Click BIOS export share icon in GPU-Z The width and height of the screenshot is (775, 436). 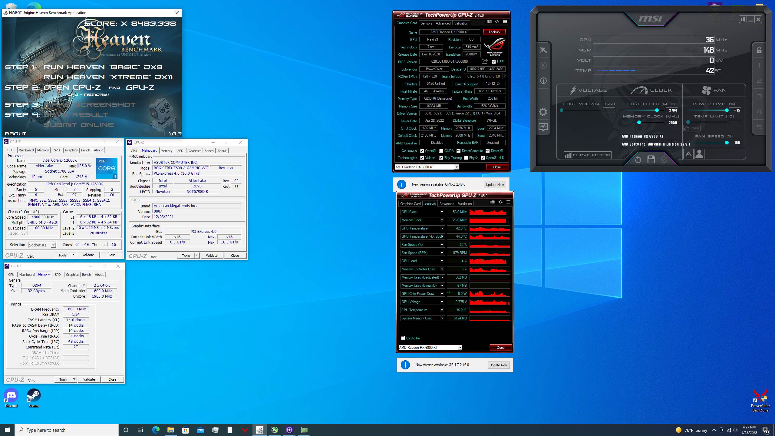click(x=485, y=61)
